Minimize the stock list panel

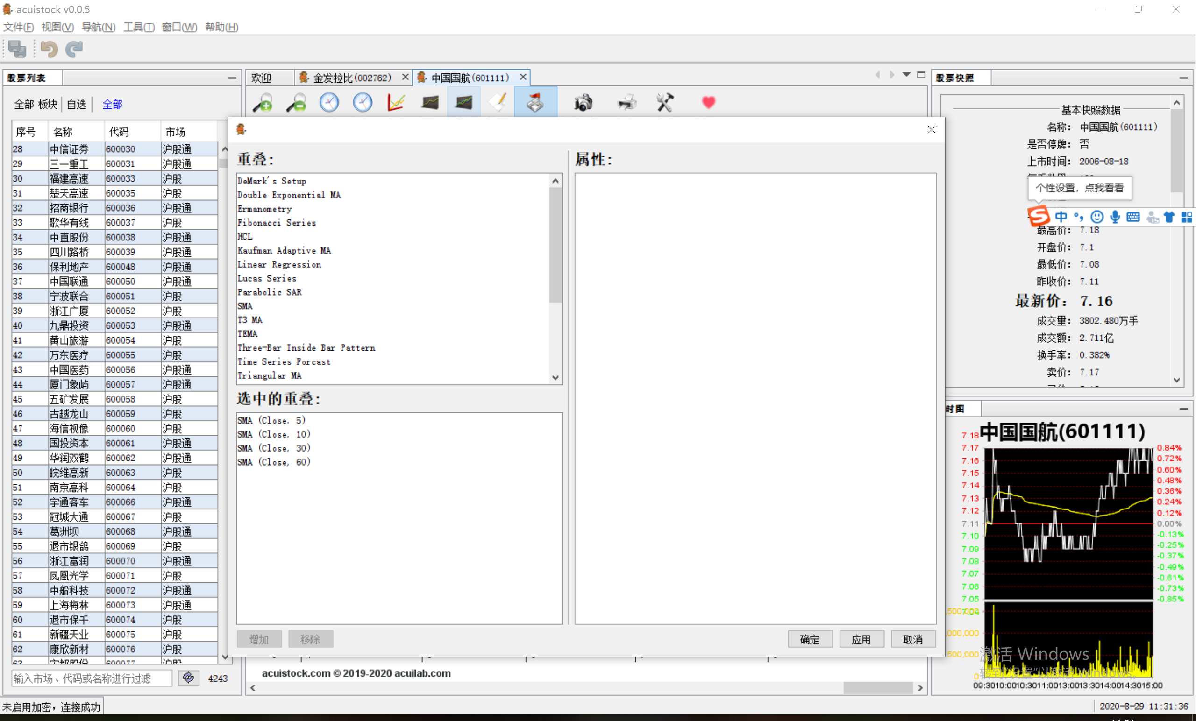[x=232, y=78]
